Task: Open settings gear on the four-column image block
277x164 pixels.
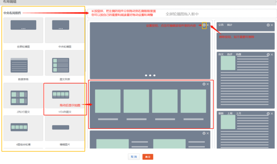Action: (204, 84)
